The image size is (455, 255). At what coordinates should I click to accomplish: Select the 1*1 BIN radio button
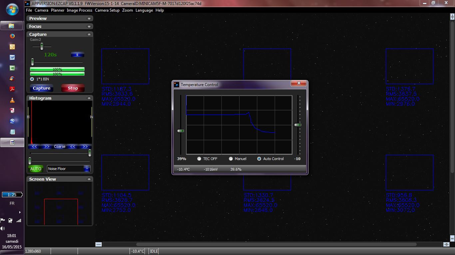(32, 79)
